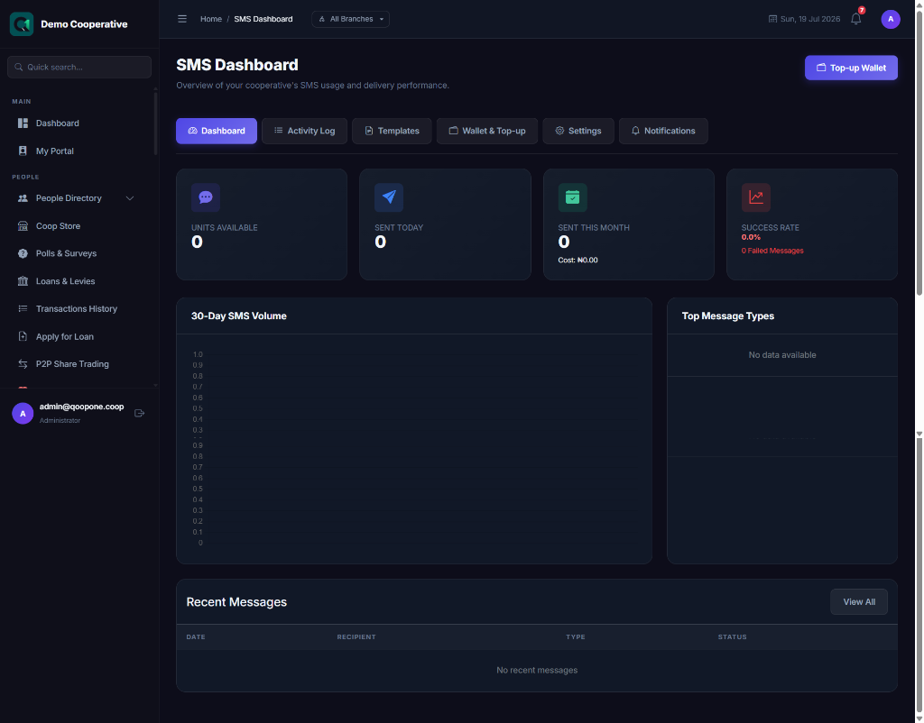Screen dimensions: 924x723
Task: Open the All Branches dropdown
Action: [x=351, y=19]
